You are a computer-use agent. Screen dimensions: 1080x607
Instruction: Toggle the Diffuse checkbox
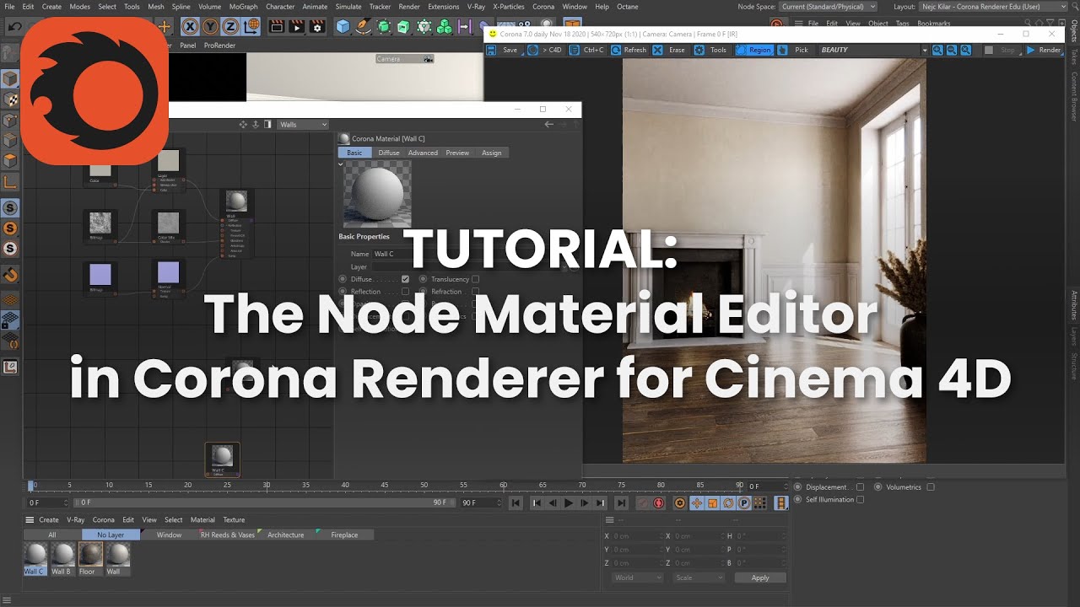click(405, 279)
